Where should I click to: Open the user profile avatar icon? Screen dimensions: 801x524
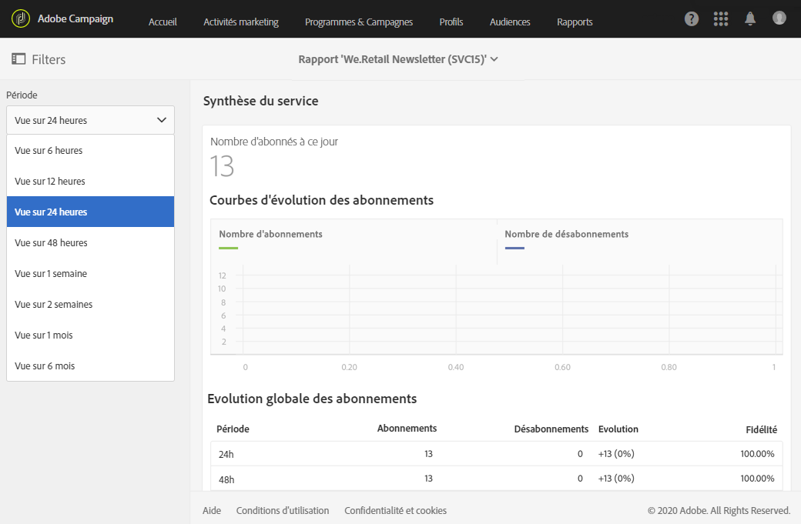click(779, 18)
